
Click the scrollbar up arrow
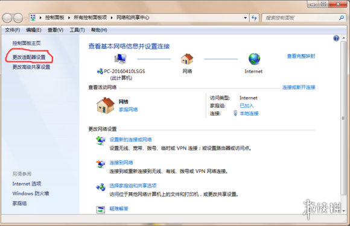(x=343, y=38)
